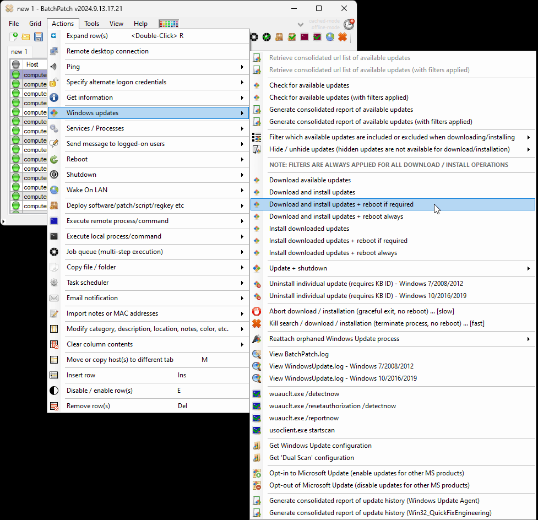Expand the Reboot submenu arrow
Viewport: 538px width, 520px height.
coord(242,160)
